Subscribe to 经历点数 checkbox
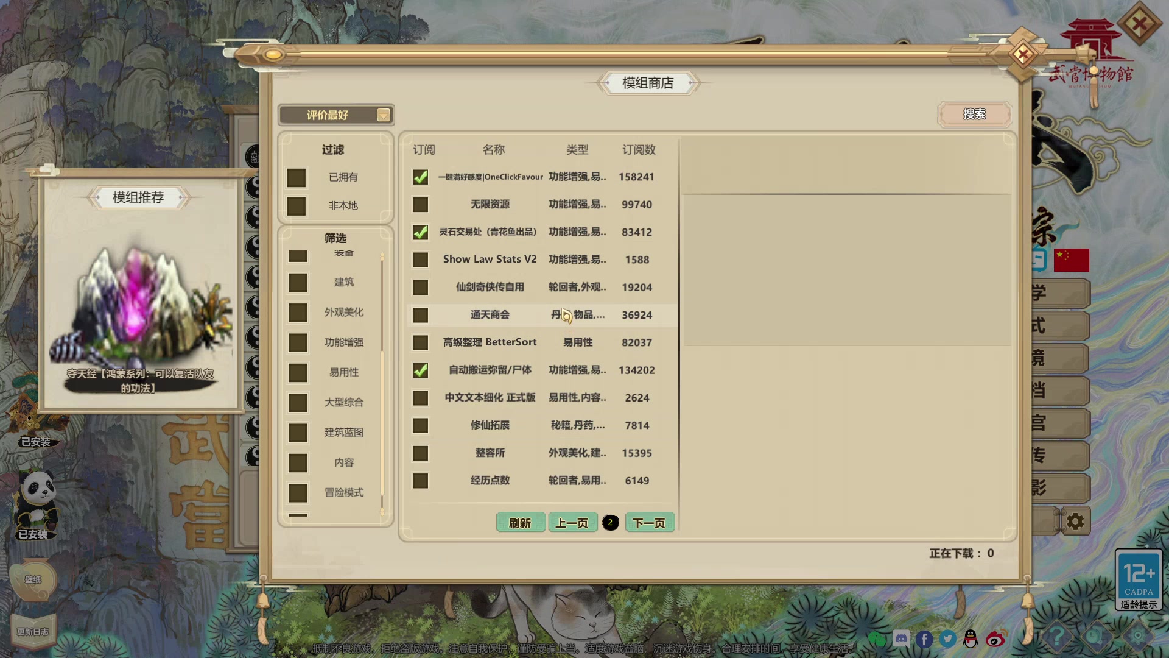Image resolution: width=1169 pixels, height=658 pixels. pyautogui.click(x=420, y=481)
